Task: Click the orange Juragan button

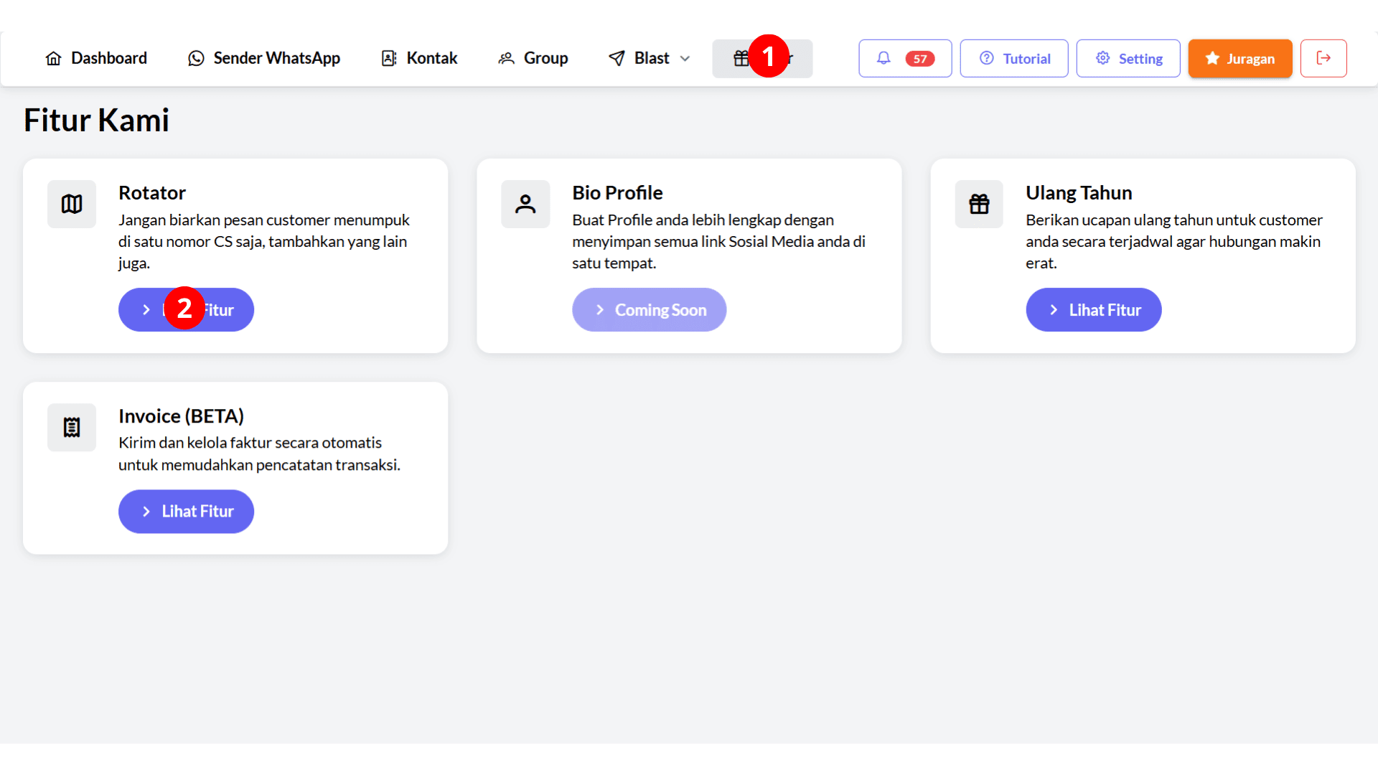Action: point(1240,58)
